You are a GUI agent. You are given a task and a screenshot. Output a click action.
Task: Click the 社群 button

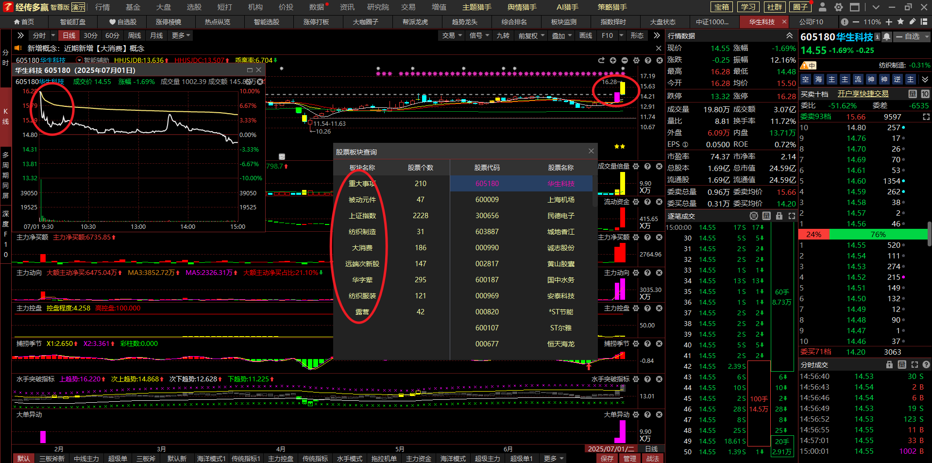tap(775, 7)
